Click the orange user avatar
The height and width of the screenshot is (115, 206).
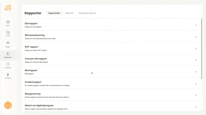8,105
